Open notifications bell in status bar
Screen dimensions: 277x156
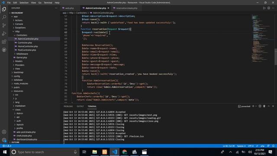pos(273,146)
